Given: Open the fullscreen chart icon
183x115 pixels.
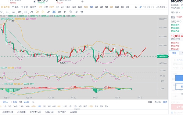Looking at the screenshot, I should (x=152, y=7).
